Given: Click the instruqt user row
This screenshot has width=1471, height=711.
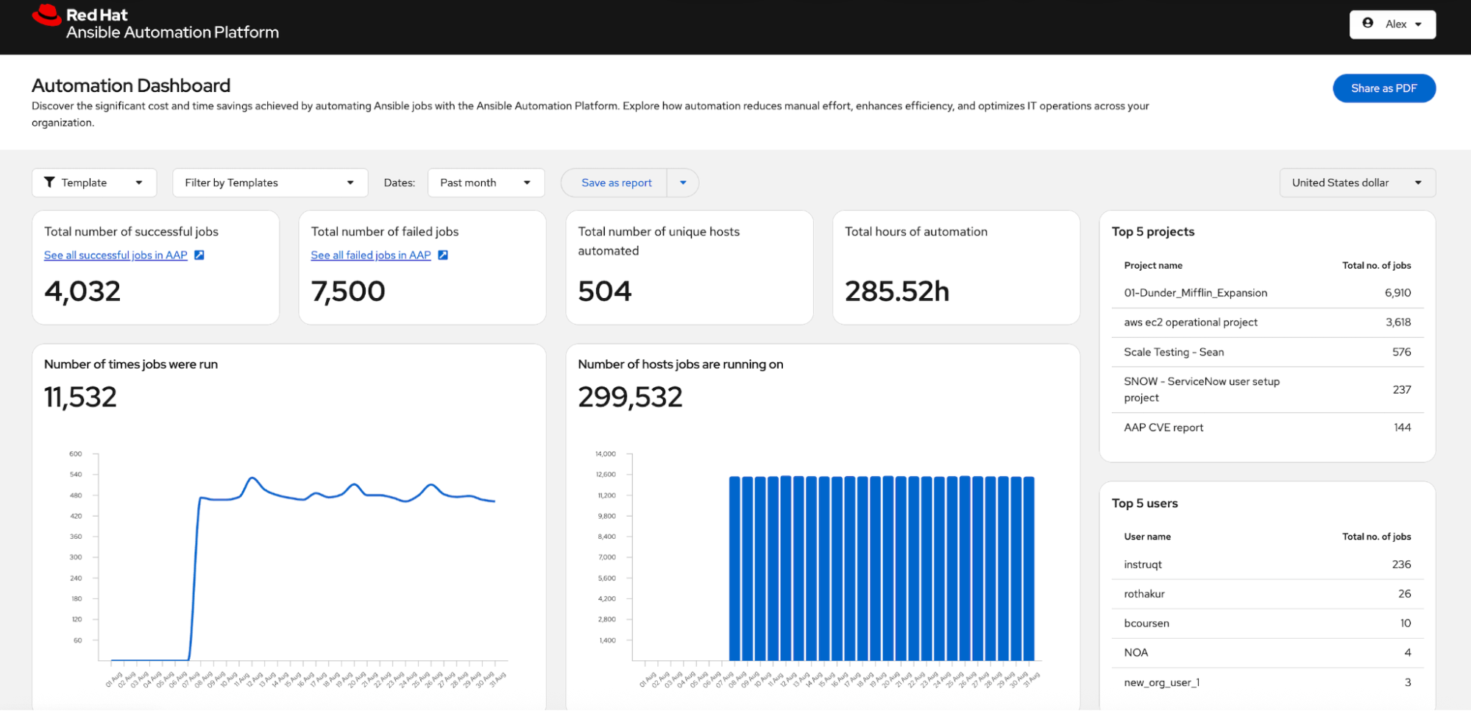Looking at the screenshot, I should click(1266, 565).
